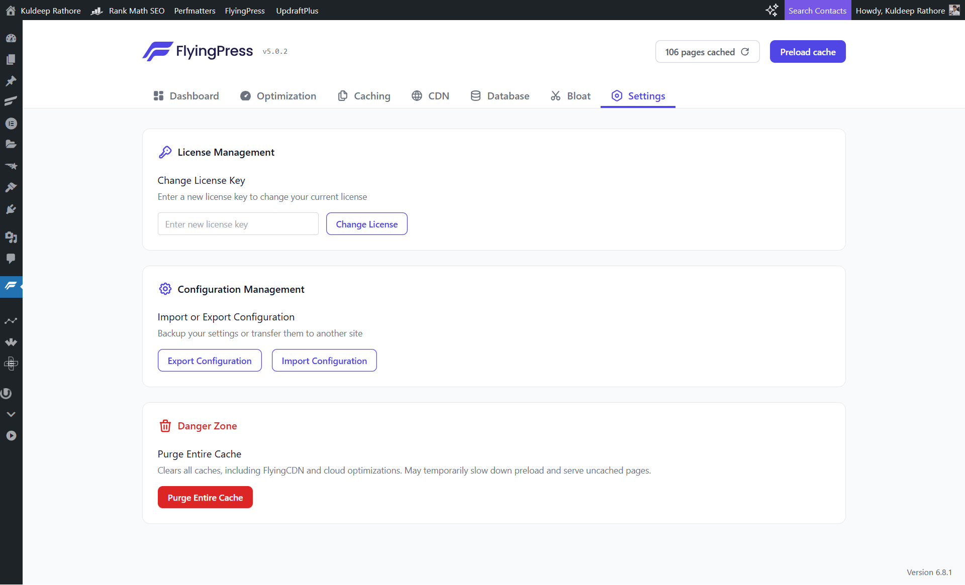This screenshot has height=585, width=965.
Task: Click the gear icon beside Configuration Management
Action: (x=165, y=289)
